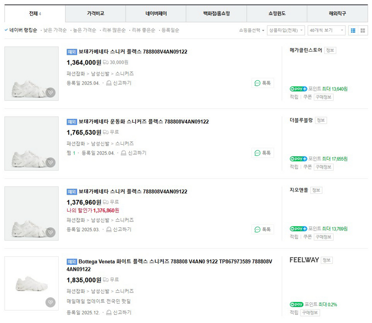372x323 pixels.
Task: Switch to the 가격비교 tab
Action: [95, 14]
